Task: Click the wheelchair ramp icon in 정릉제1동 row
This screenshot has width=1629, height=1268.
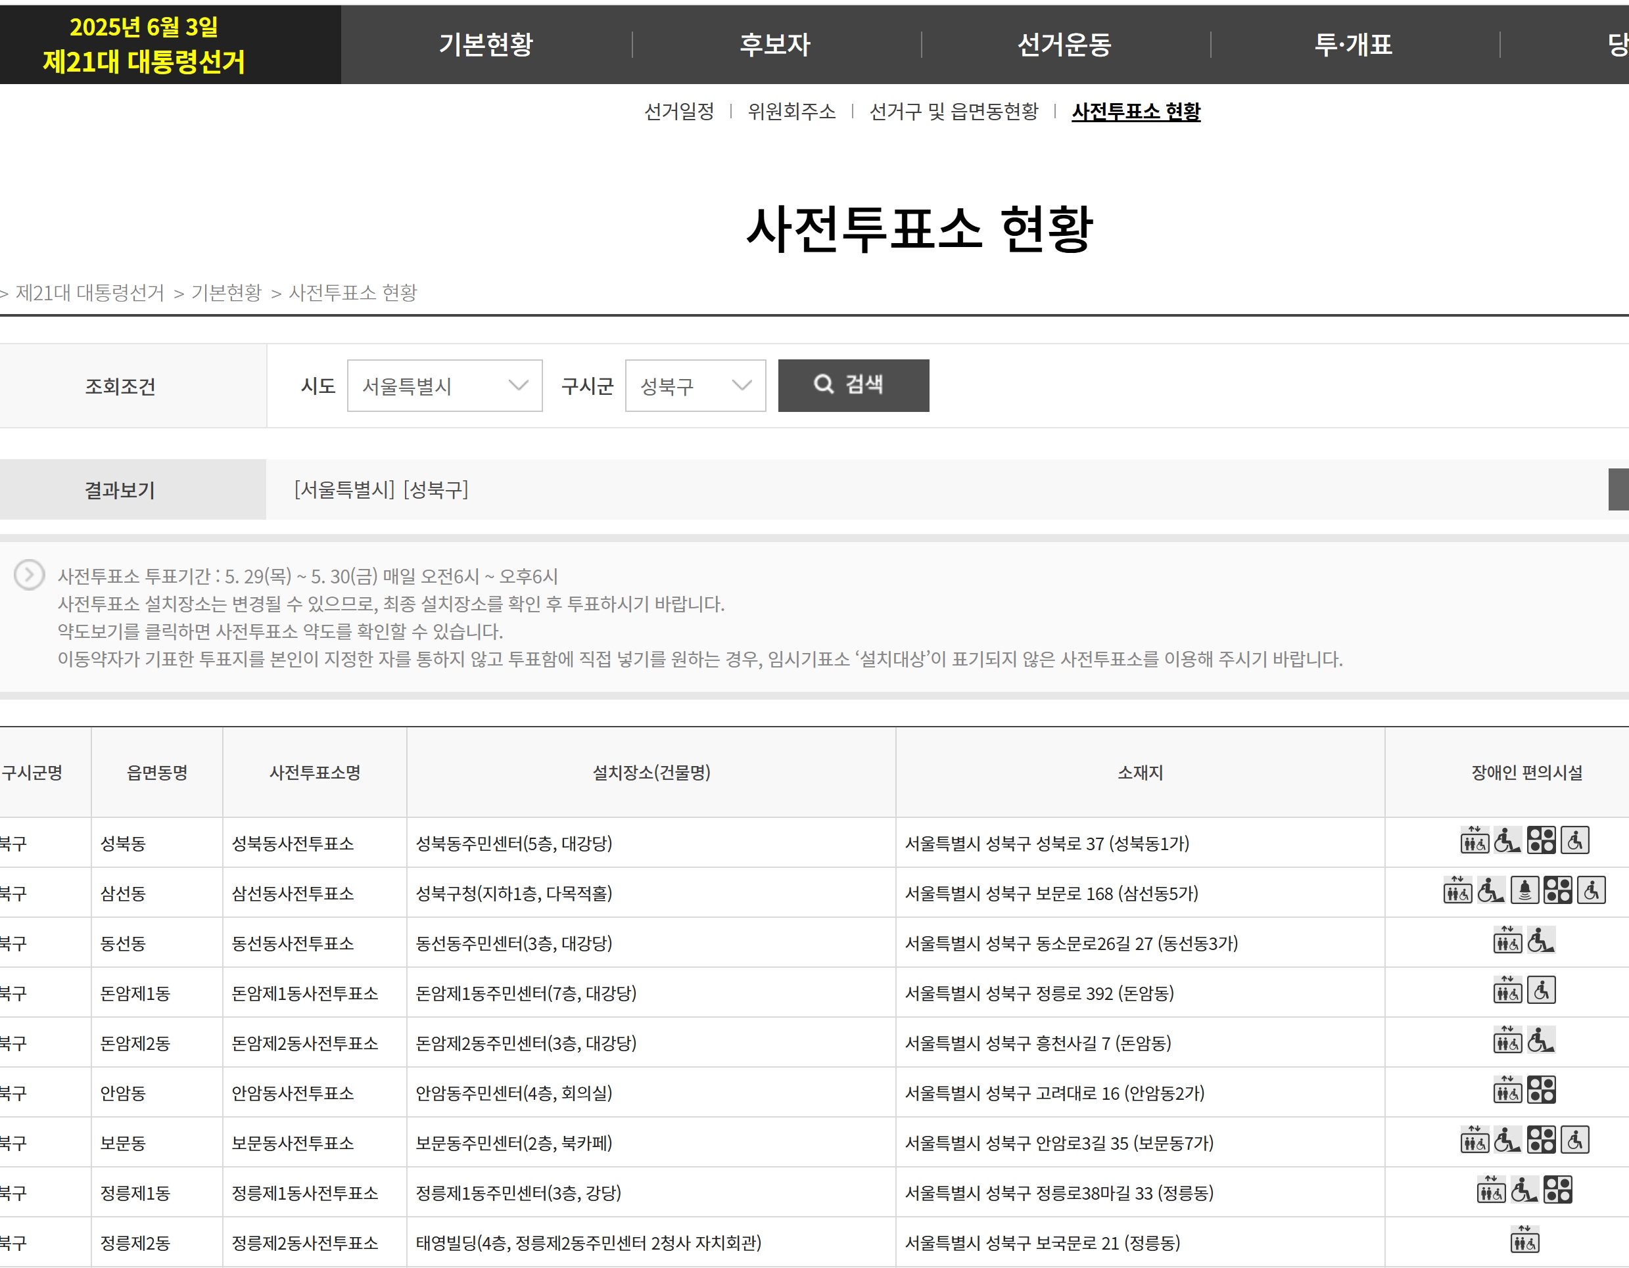Action: 1524,1190
